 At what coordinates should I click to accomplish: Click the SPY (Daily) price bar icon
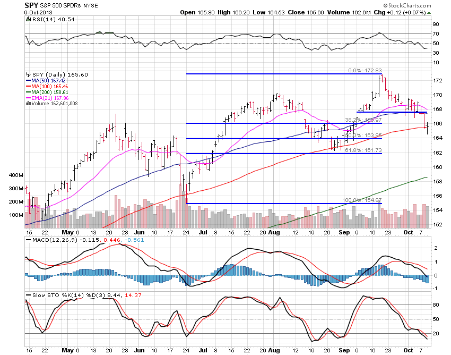(x=29, y=74)
